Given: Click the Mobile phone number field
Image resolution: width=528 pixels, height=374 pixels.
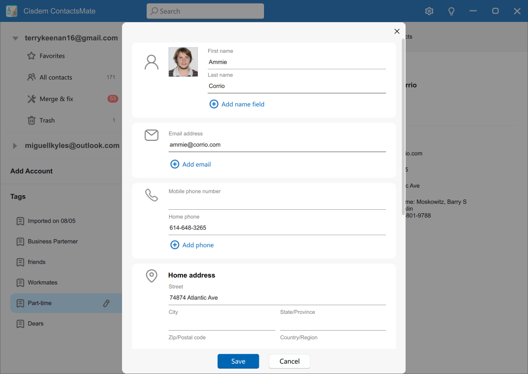Looking at the screenshot, I should click(277, 202).
